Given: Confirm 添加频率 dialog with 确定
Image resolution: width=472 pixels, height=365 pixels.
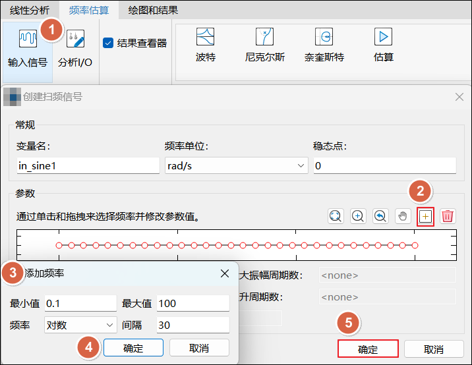Looking at the screenshot, I should pyautogui.click(x=133, y=348).
